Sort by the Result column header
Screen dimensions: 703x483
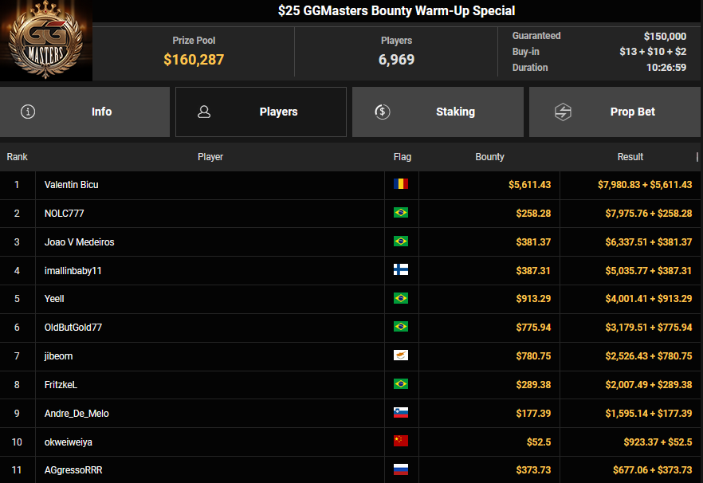point(630,157)
